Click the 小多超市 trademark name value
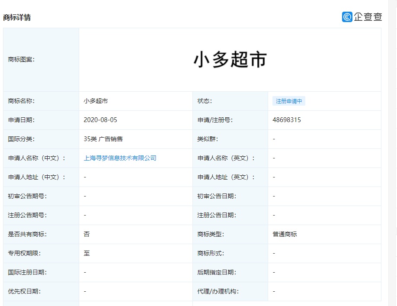 pos(96,101)
